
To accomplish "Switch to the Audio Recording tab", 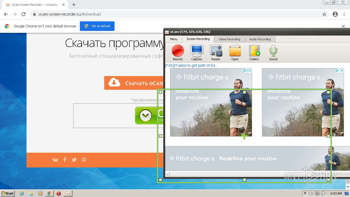I will click(x=260, y=39).
